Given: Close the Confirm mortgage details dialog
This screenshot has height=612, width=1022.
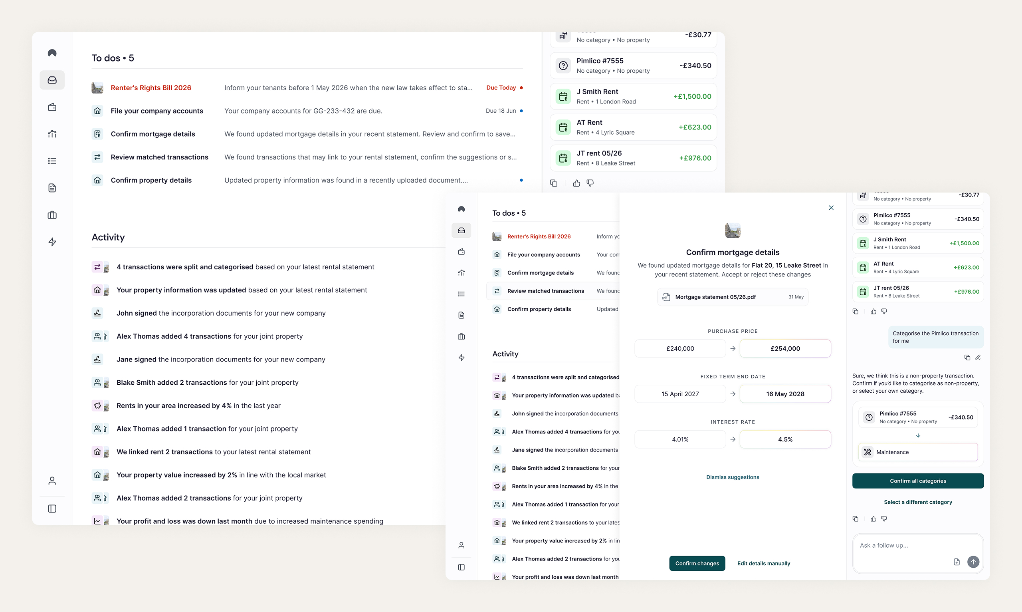Looking at the screenshot, I should (831, 208).
